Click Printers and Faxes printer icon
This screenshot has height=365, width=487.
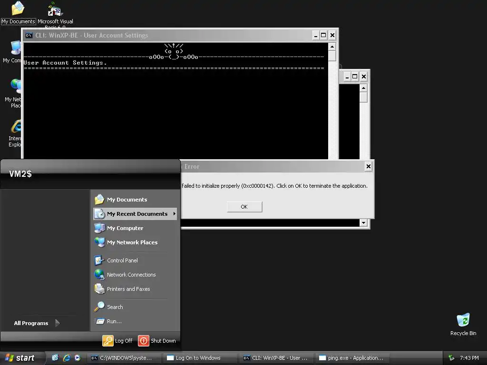click(99, 288)
